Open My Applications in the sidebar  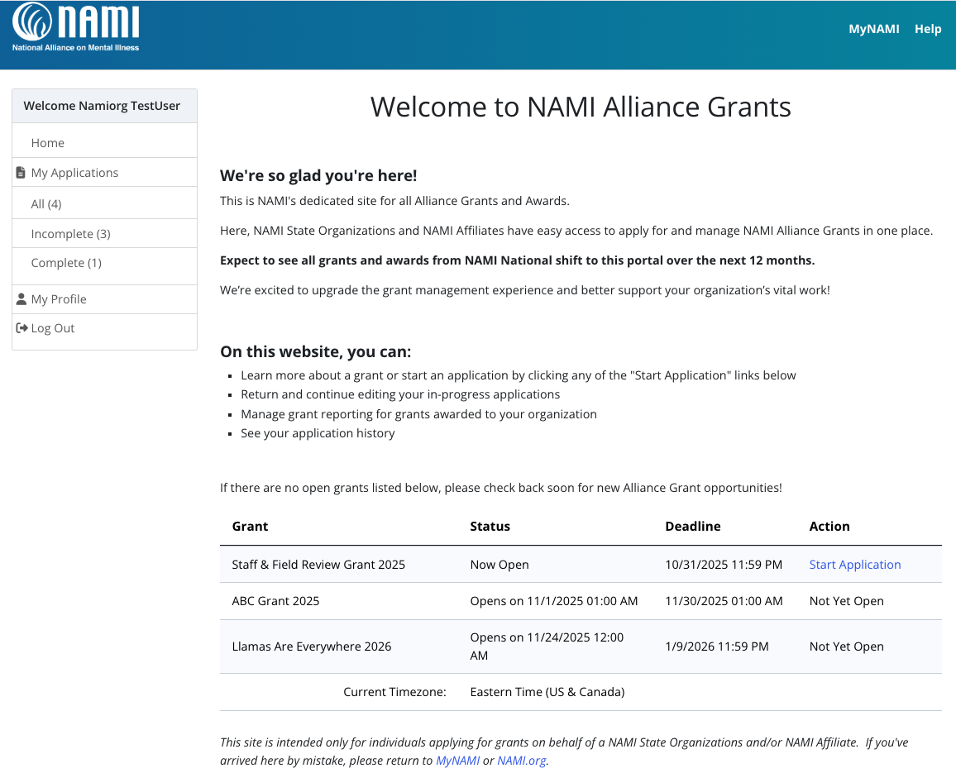(74, 173)
